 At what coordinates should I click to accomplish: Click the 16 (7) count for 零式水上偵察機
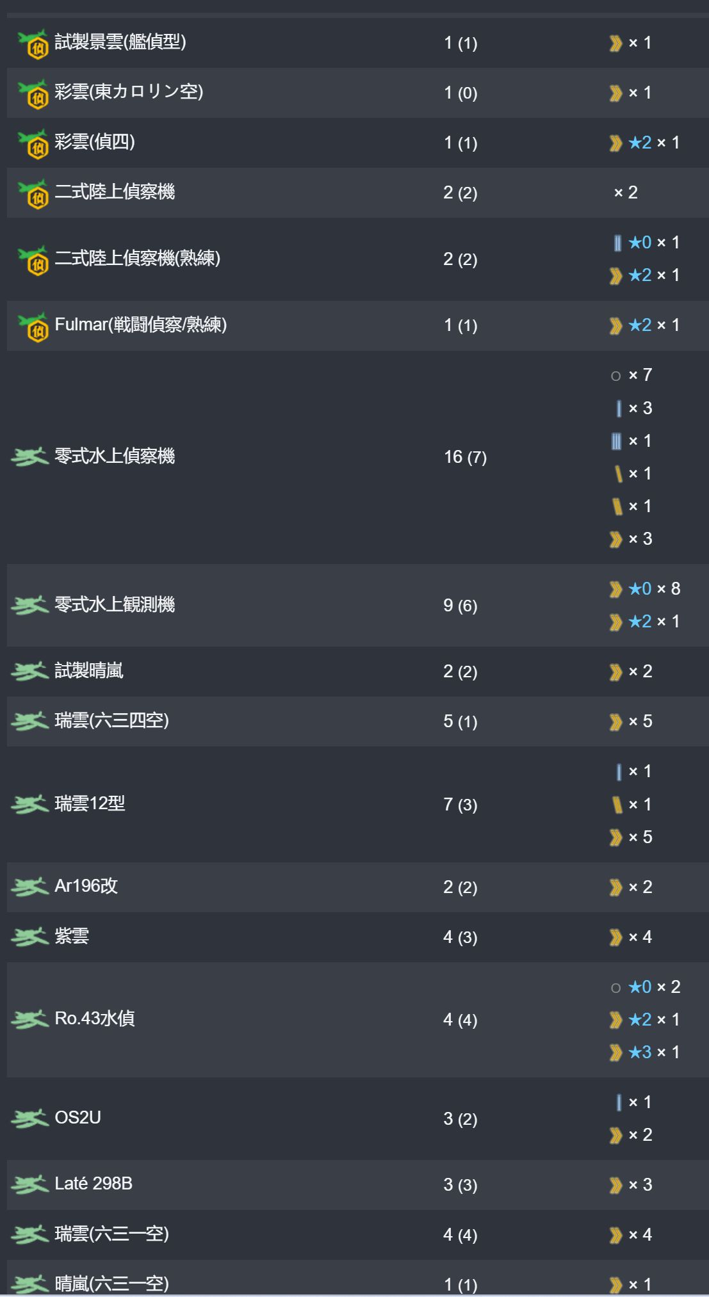(465, 457)
